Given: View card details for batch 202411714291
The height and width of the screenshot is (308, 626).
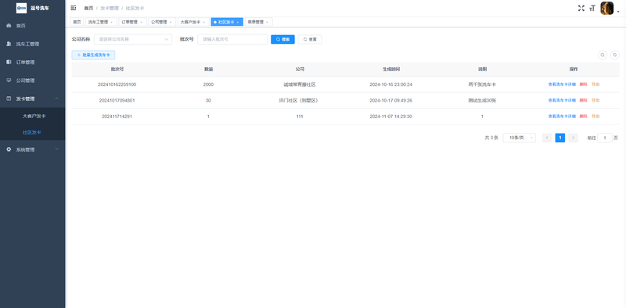Looking at the screenshot, I should point(562,116).
